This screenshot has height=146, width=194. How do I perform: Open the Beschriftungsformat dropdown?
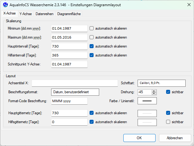[75, 92]
